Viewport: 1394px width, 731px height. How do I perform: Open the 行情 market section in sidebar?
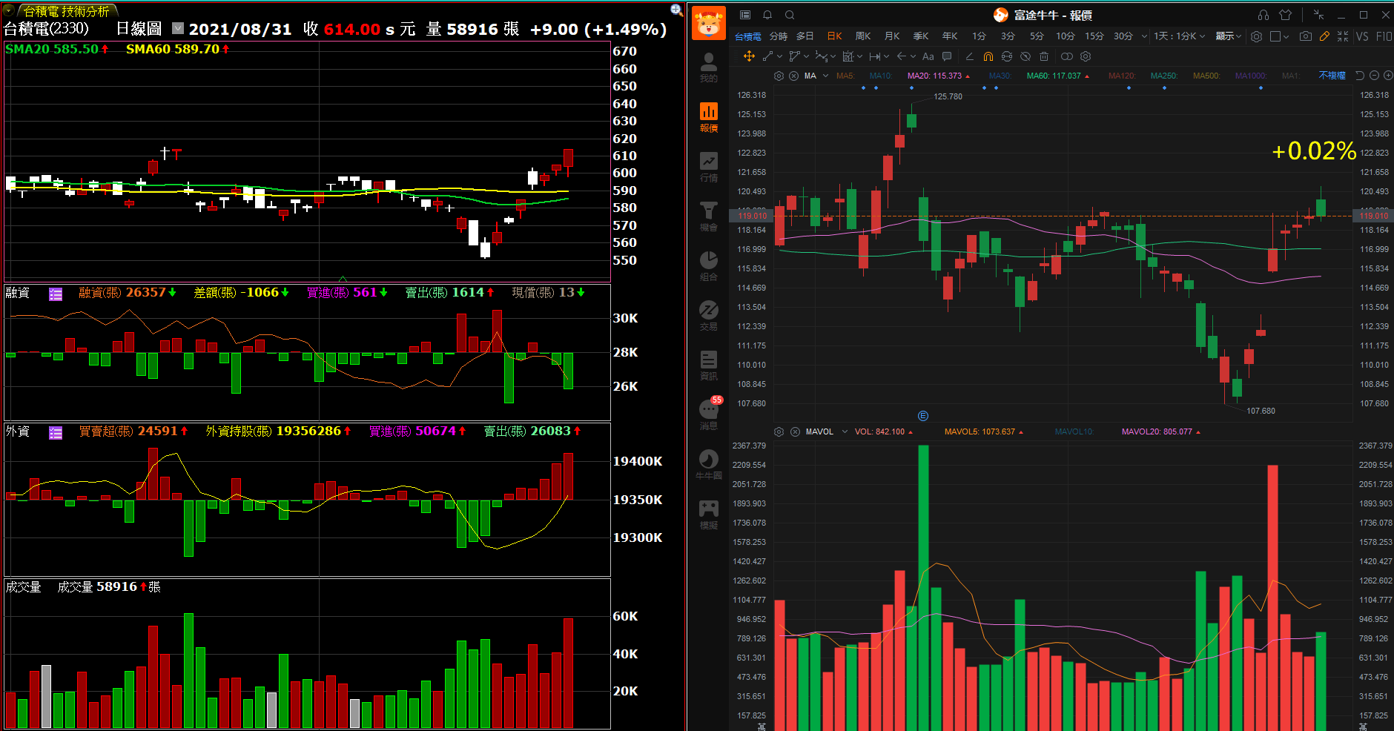point(709,167)
